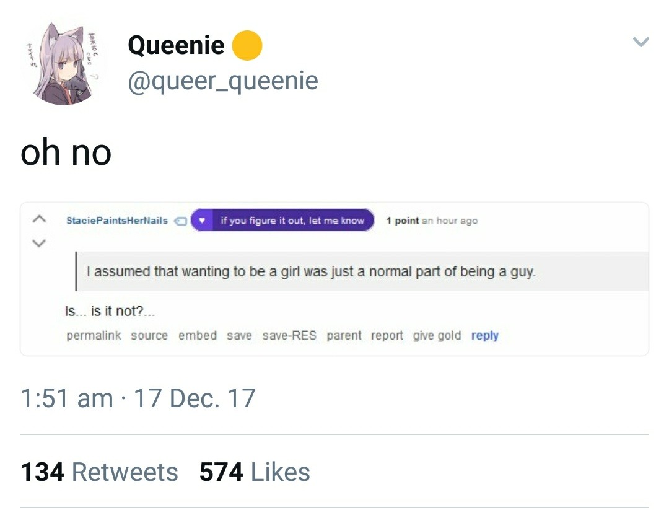Open the tweet options chevron menu
This screenshot has height=510, width=669.
641,43
